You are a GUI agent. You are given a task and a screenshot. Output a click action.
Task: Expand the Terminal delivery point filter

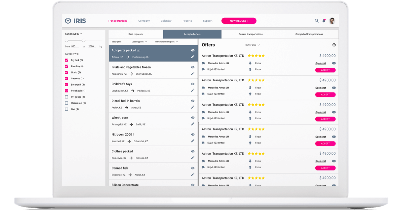pyautogui.click(x=166, y=42)
